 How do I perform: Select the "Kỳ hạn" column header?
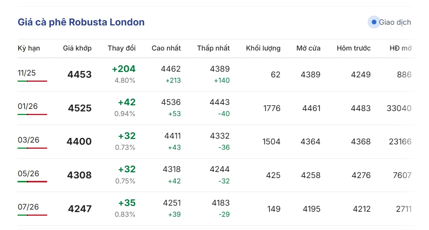click(29, 48)
